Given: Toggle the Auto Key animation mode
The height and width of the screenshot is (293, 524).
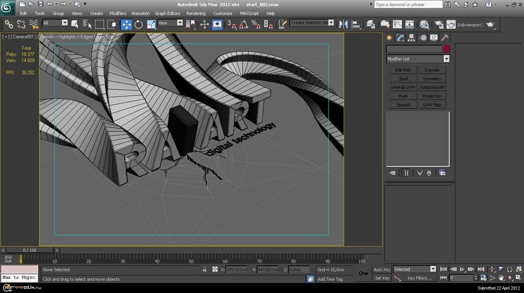Looking at the screenshot, I should coord(382,269).
